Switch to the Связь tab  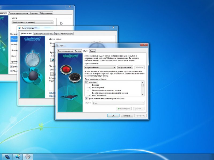(x=92, y=51)
